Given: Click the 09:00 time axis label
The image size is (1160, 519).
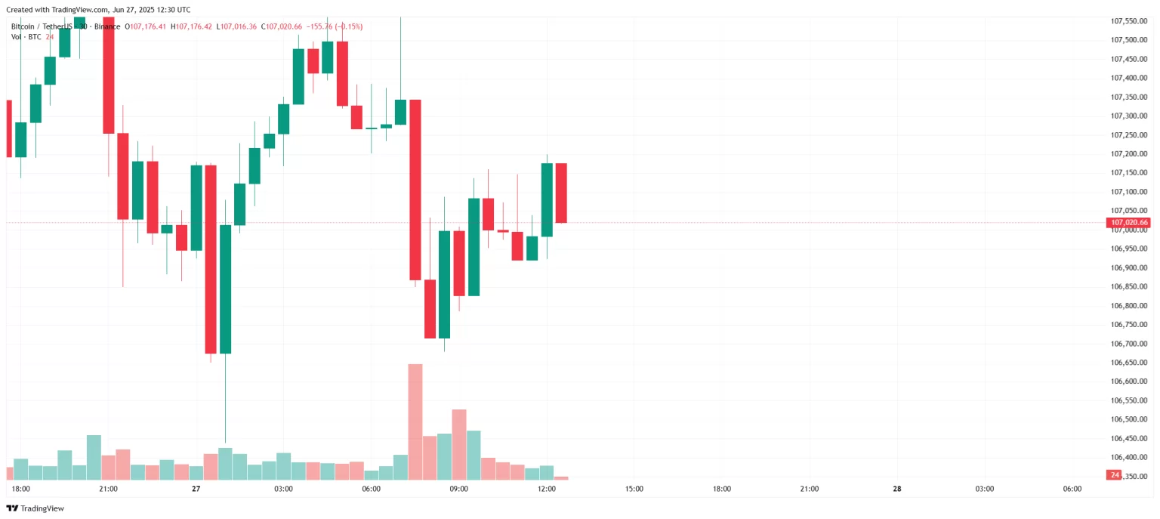Looking at the screenshot, I should [458, 489].
